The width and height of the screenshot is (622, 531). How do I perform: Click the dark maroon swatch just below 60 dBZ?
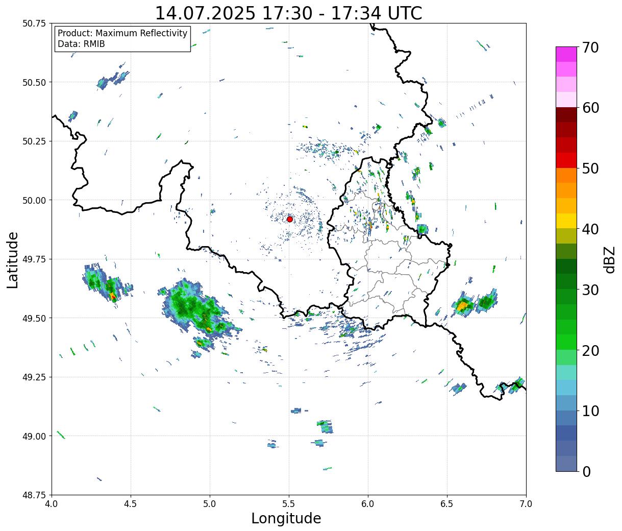click(566, 114)
